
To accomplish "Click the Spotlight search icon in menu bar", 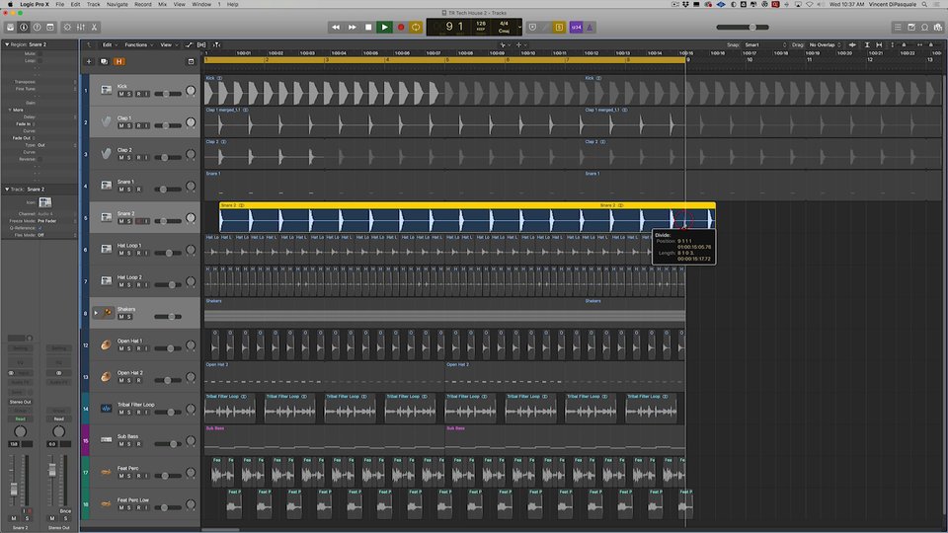I will [924, 4].
